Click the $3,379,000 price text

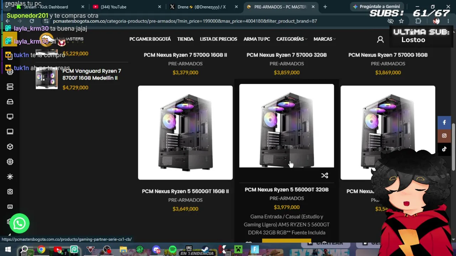pyautogui.click(x=185, y=73)
